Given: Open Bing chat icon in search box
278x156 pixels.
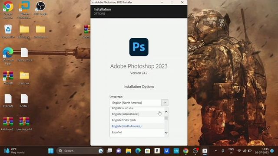Looking at the screenshot, I should coord(101,151).
